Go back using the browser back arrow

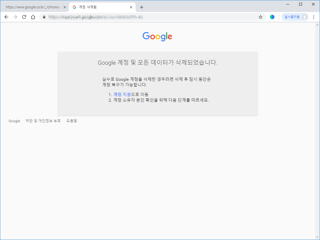coord(6,17)
